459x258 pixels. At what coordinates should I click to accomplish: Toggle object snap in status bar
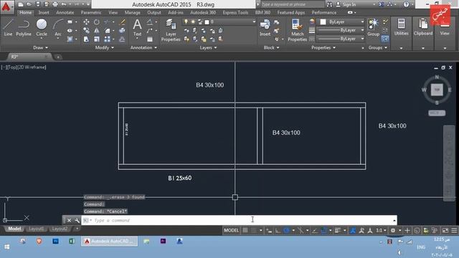click(x=323, y=231)
